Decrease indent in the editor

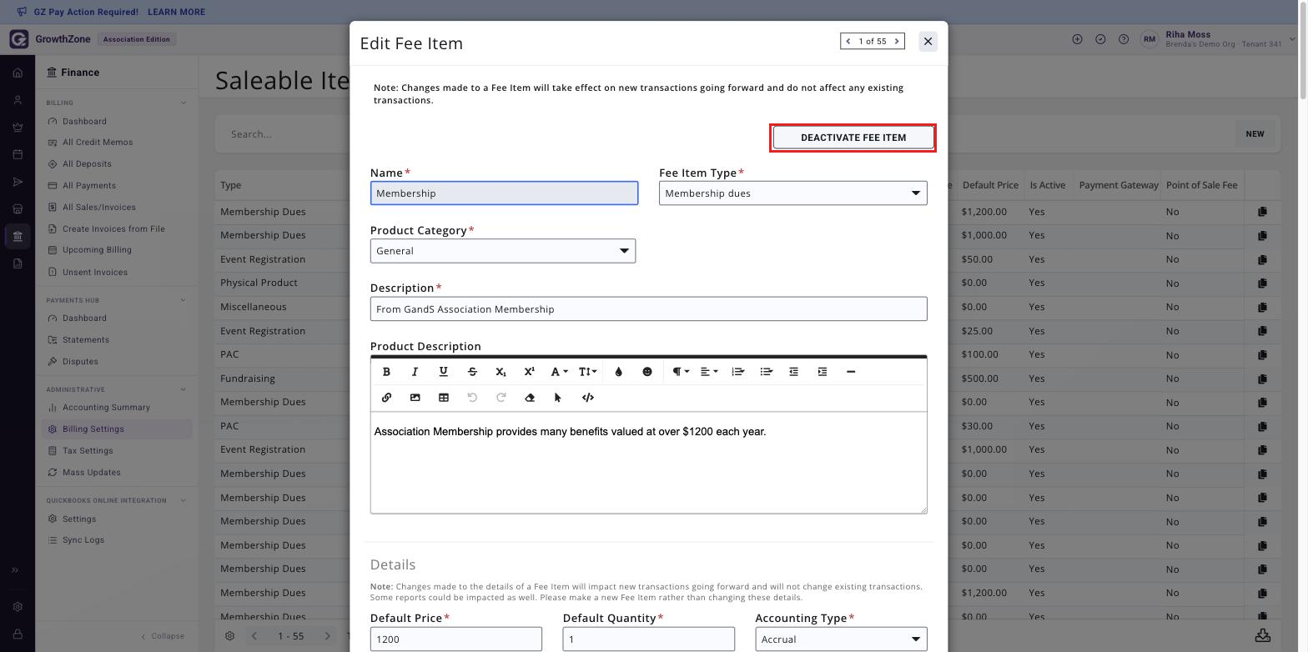[x=793, y=372]
